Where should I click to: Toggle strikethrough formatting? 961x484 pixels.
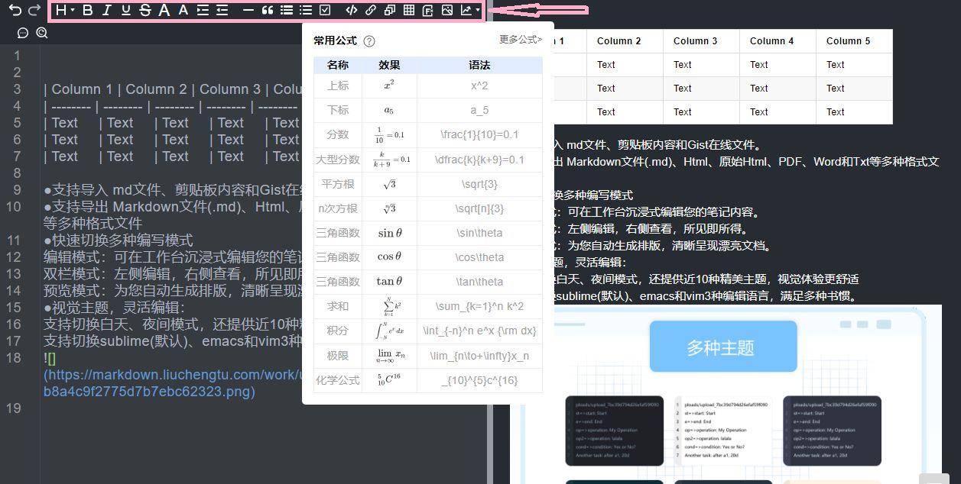[x=145, y=10]
